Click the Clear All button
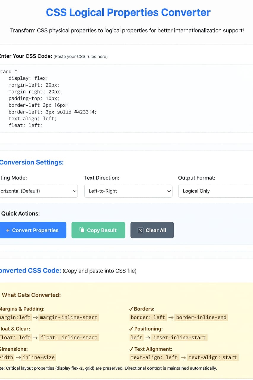This screenshot has height=380, width=253. [152, 230]
